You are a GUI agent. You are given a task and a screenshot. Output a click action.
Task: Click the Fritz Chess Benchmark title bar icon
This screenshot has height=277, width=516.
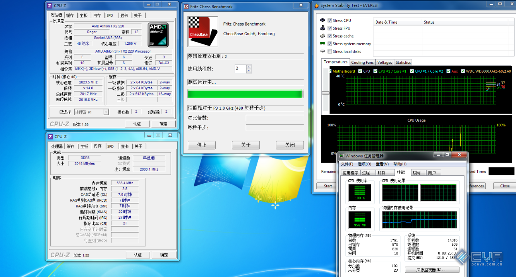[186, 7]
